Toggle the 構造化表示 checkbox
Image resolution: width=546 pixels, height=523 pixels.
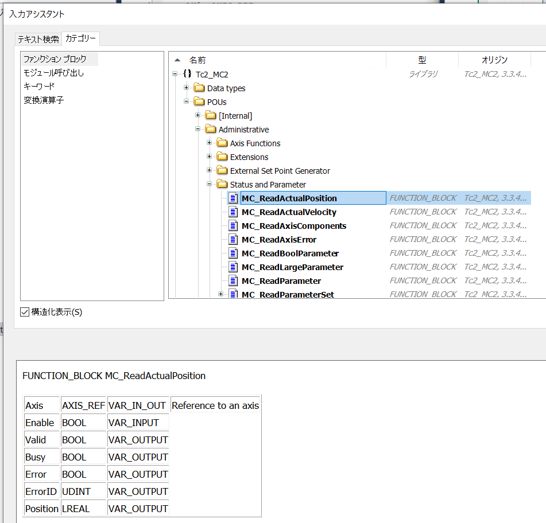point(24,312)
